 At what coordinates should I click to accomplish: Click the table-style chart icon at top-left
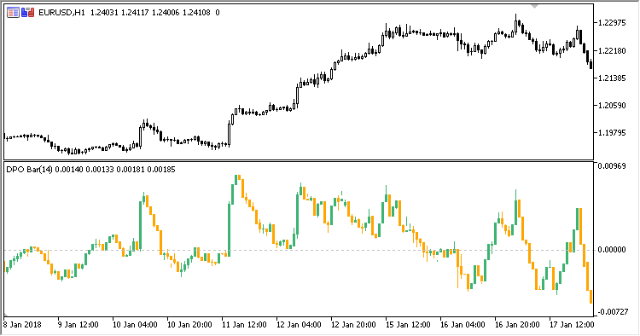[x=13, y=13]
